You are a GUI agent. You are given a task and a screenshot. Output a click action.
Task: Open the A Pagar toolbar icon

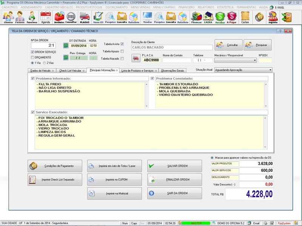point(231,17)
